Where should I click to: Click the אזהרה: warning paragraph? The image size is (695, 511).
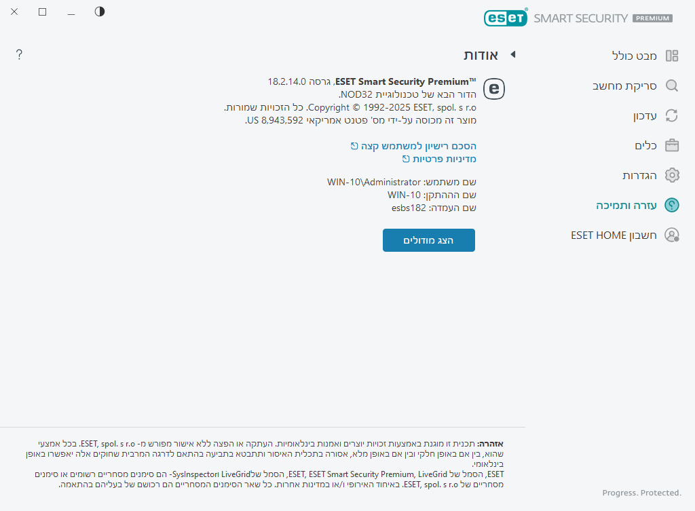[x=265, y=454]
